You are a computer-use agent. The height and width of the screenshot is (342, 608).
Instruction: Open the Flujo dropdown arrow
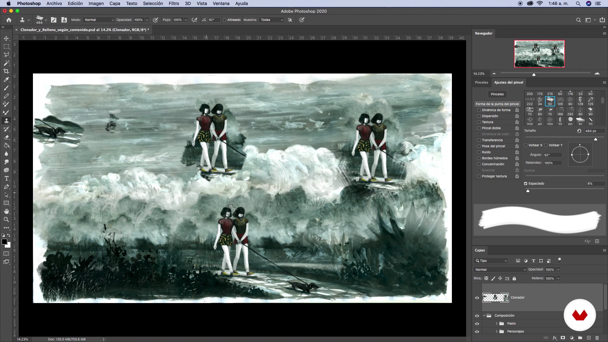(186, 20)
